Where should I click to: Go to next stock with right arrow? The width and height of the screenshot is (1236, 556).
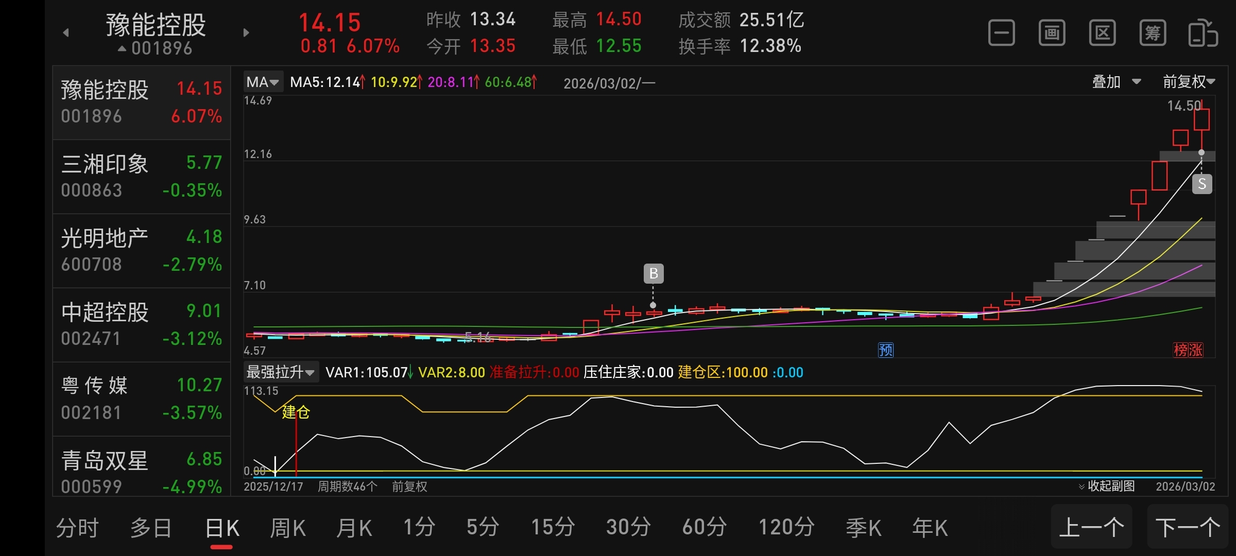tap(246, 33)
